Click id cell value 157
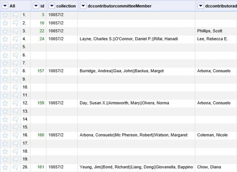The height and width of the screenshot is (172, 237). pos(41,71)
